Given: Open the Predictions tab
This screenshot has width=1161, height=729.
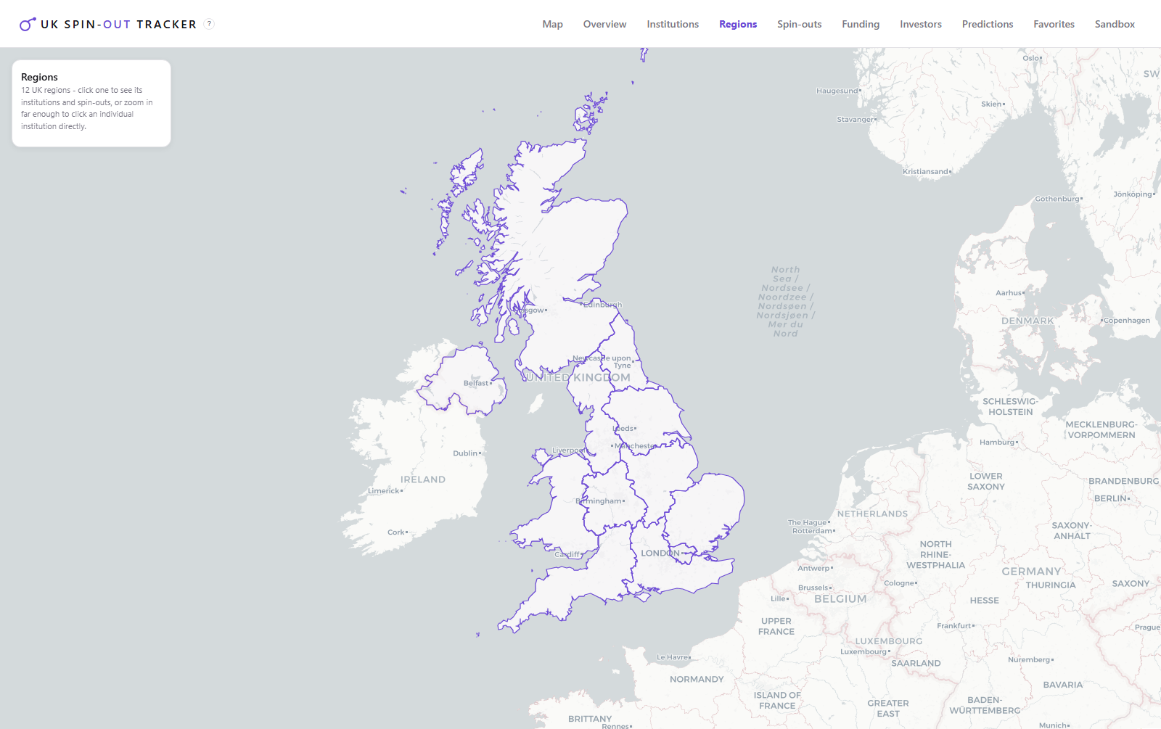Looking at the screenshot, I should click(x=988, y=24).
